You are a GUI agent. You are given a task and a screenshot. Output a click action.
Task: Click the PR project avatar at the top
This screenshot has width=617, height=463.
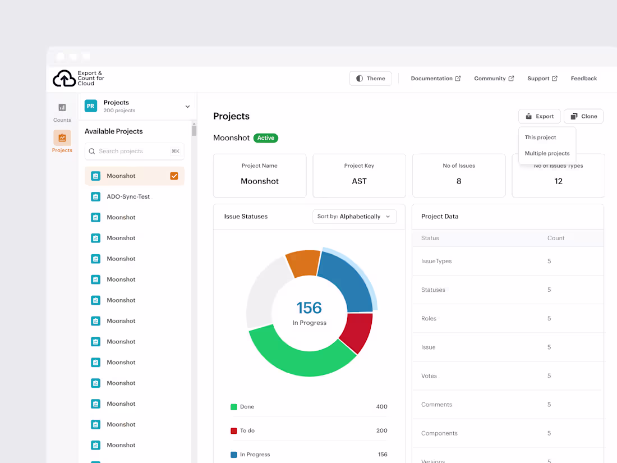point(90,106)
